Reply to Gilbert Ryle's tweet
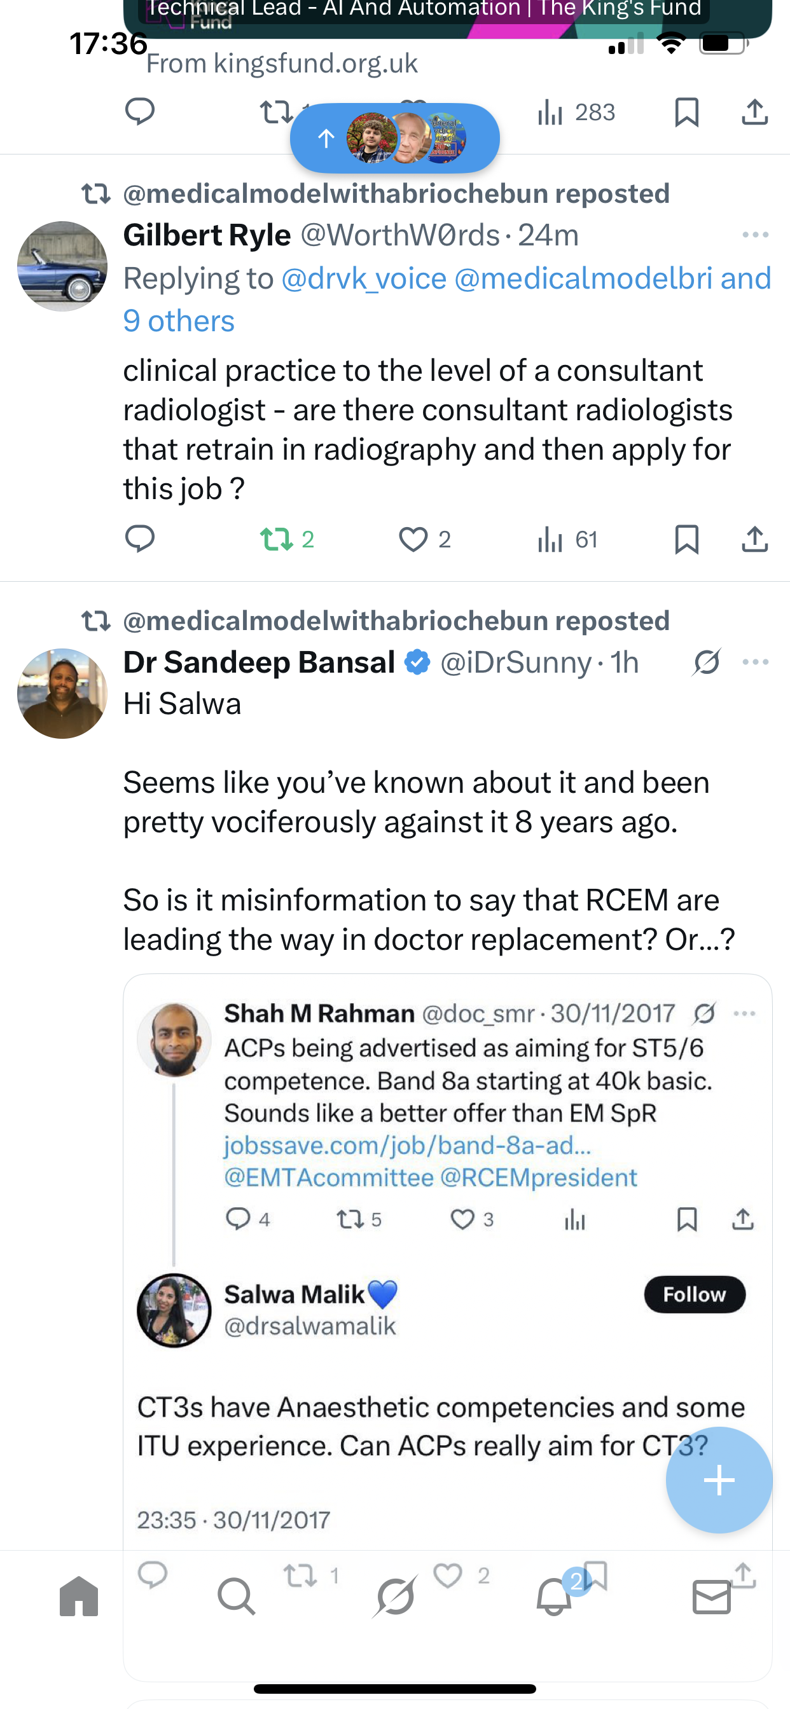The image size is (790, 1709). pyautogui.click(x=140, y=539)
